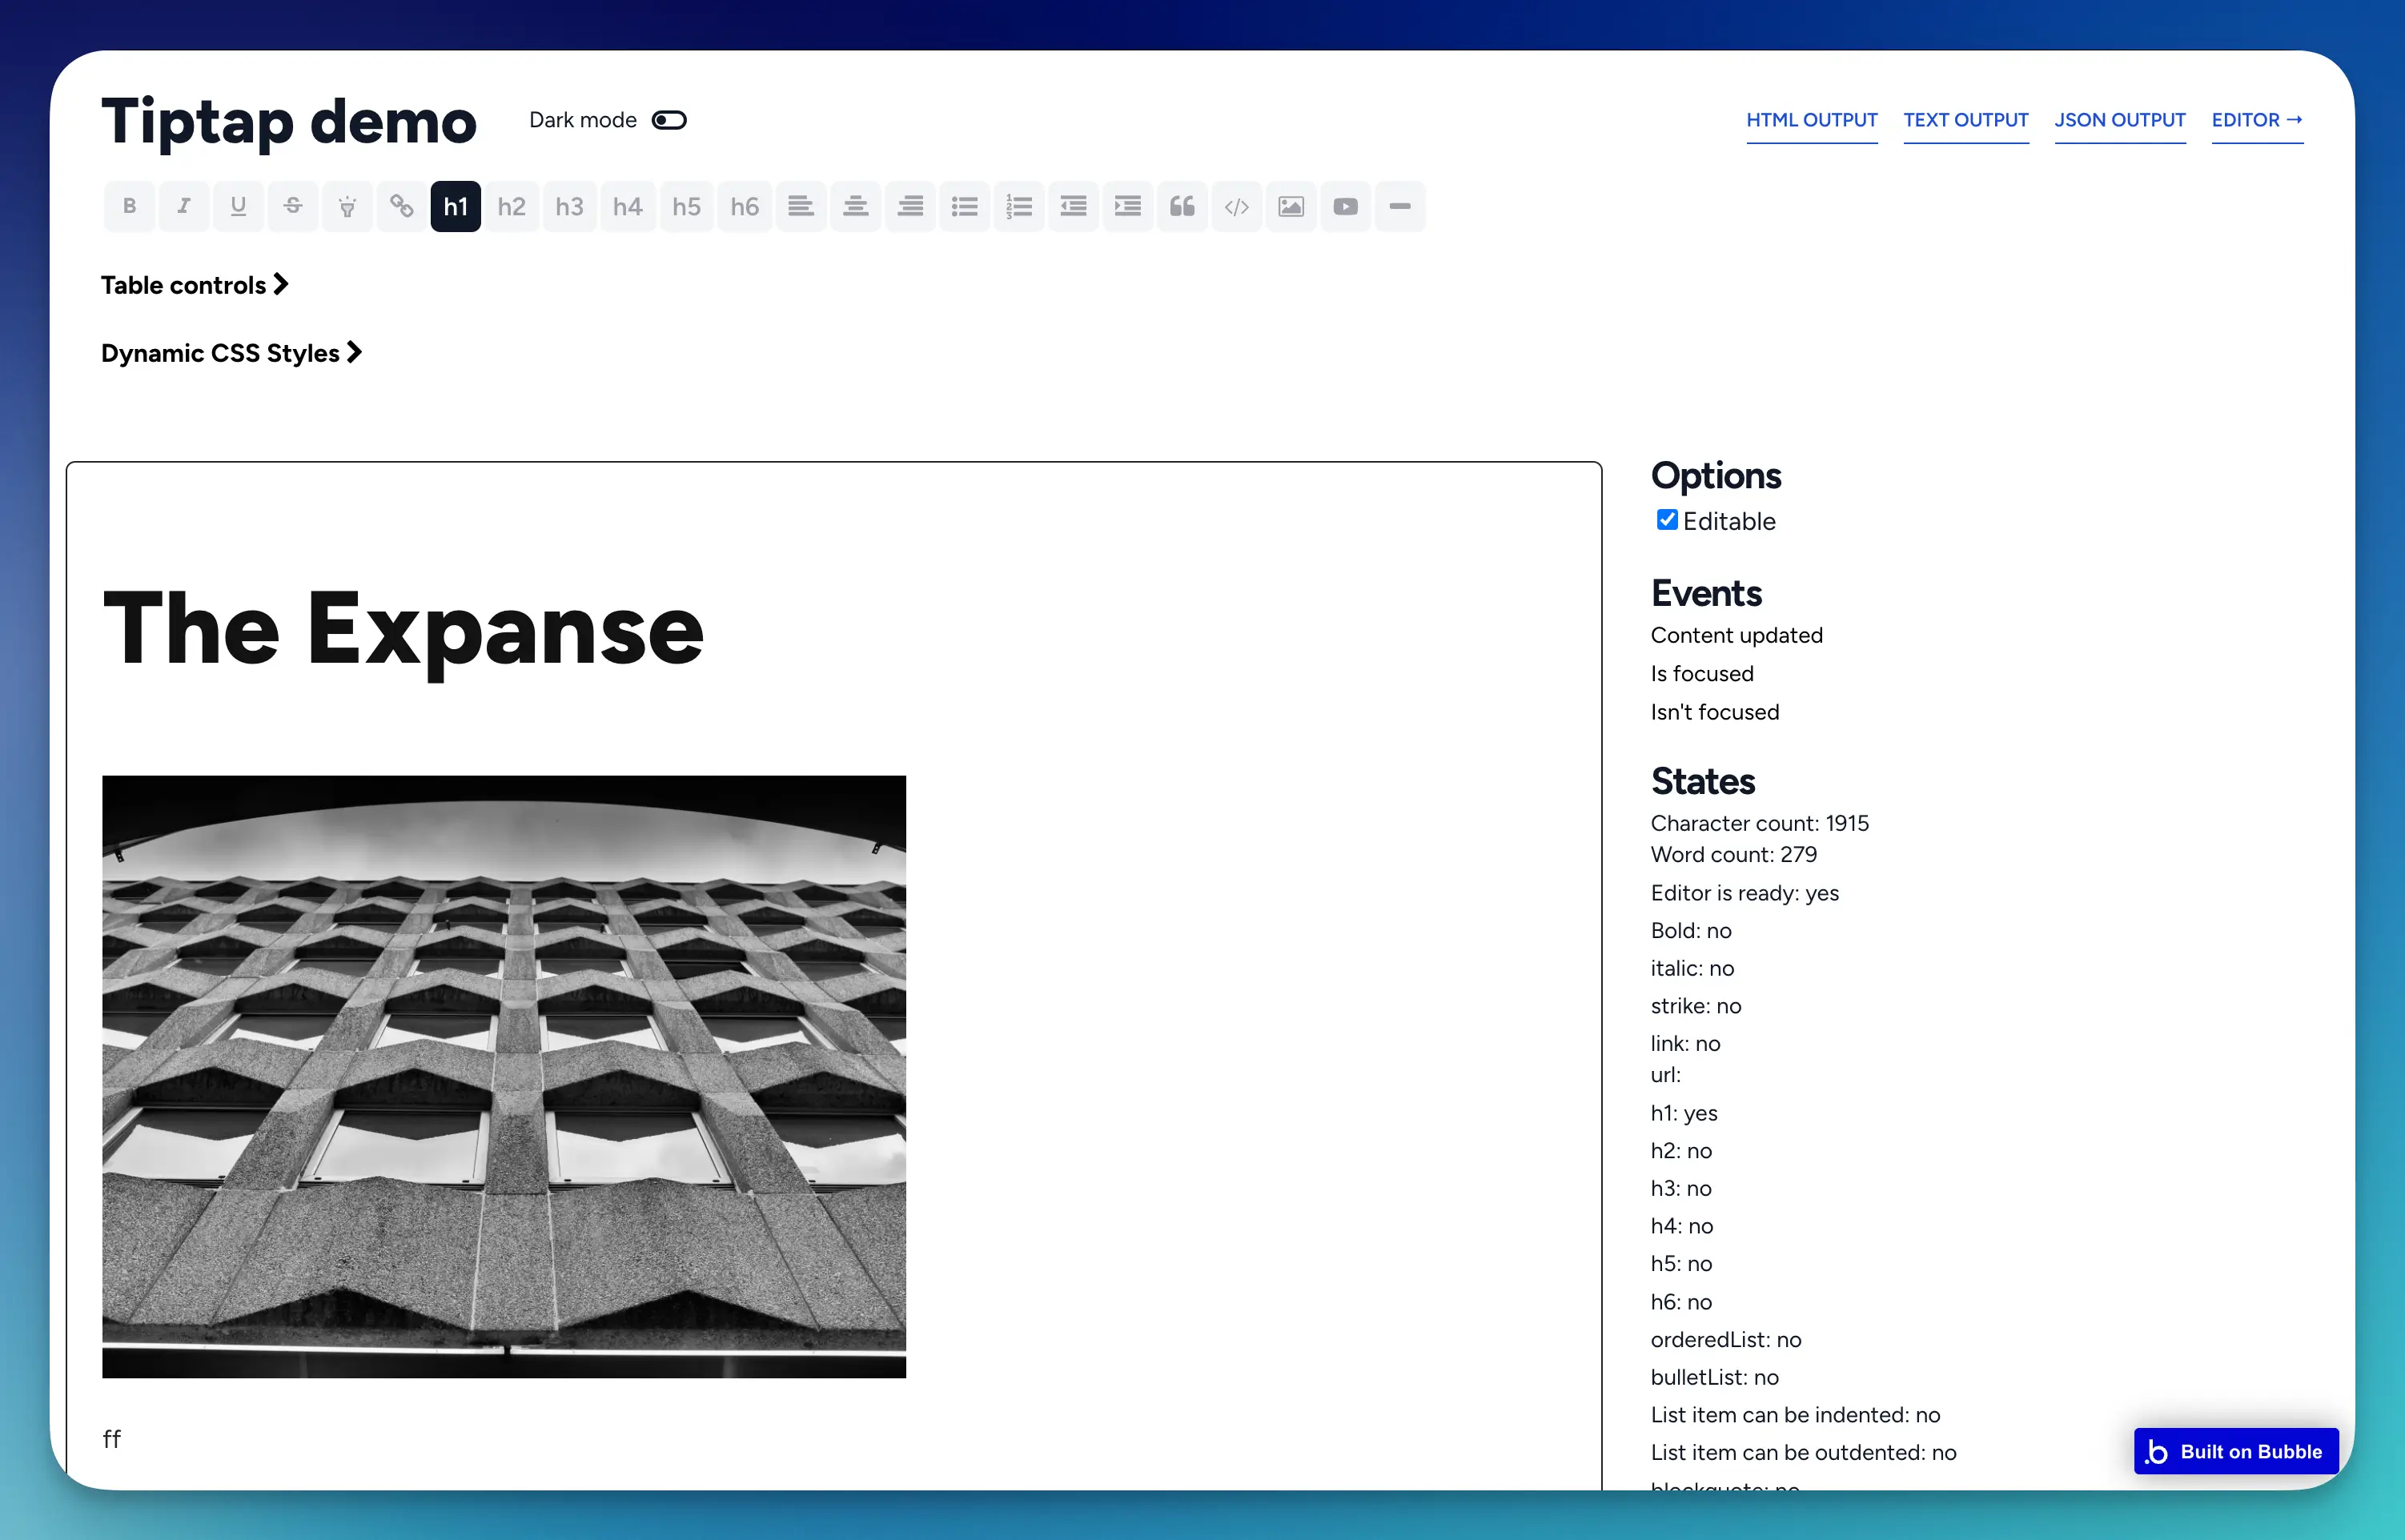Switch on Dark mode toggle
The image size is (2405, 1540).
click(669, 120)
